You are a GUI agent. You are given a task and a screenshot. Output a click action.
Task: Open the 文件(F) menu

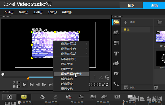pyautogui.click(x=9, y=12)
